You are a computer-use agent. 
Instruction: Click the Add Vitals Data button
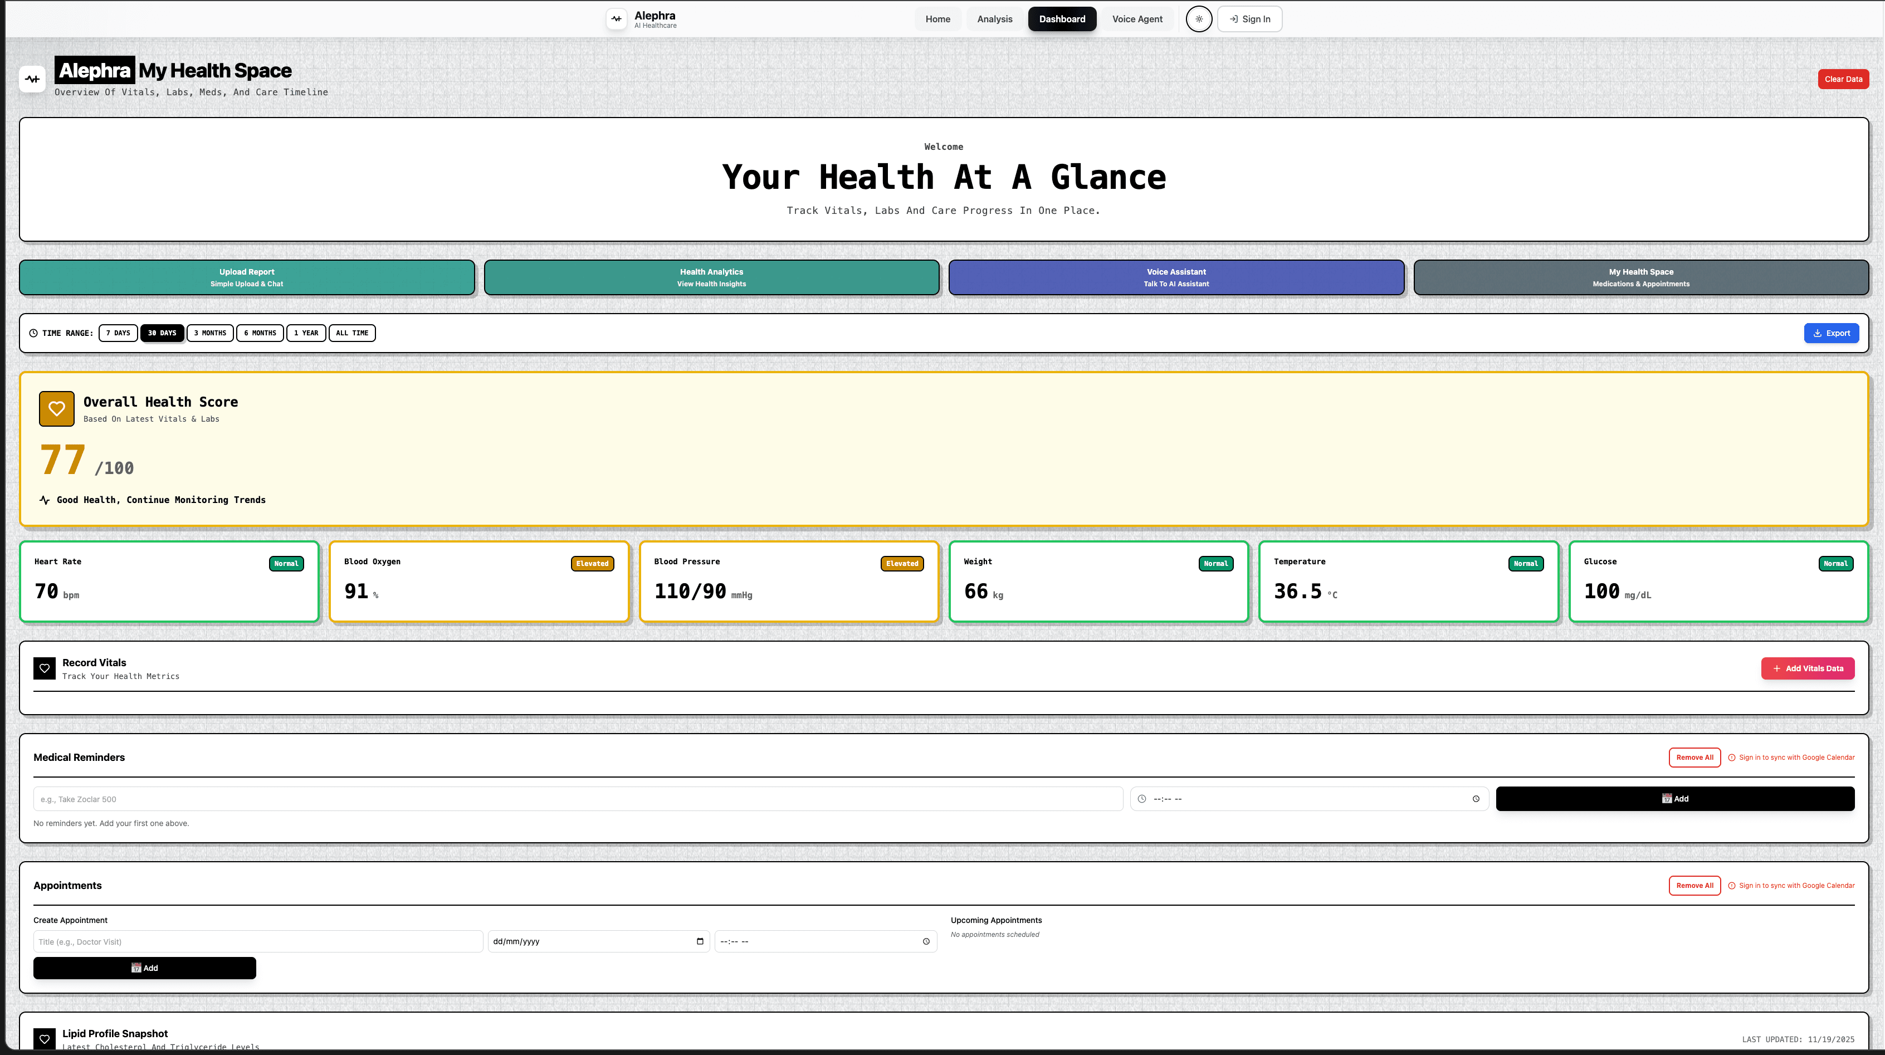click(x=1808, y=668)
